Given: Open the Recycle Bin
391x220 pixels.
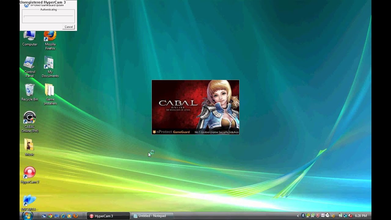Looking at the screenshot, I should coord(30,92).
